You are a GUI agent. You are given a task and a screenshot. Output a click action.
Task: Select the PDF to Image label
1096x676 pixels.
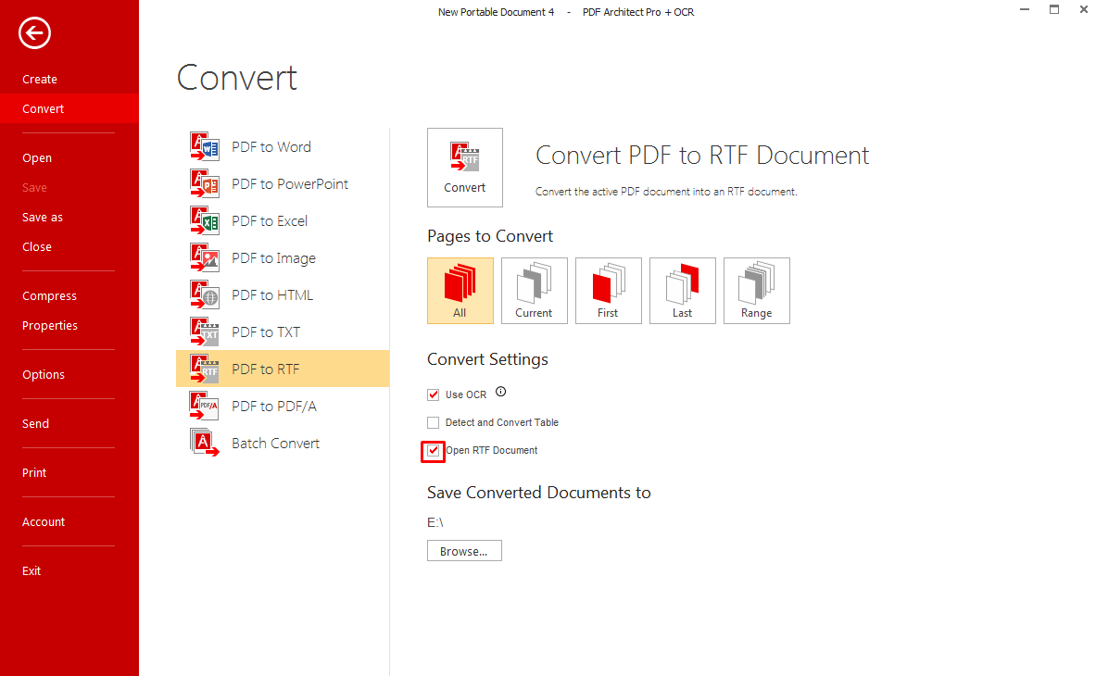[274, 258]
